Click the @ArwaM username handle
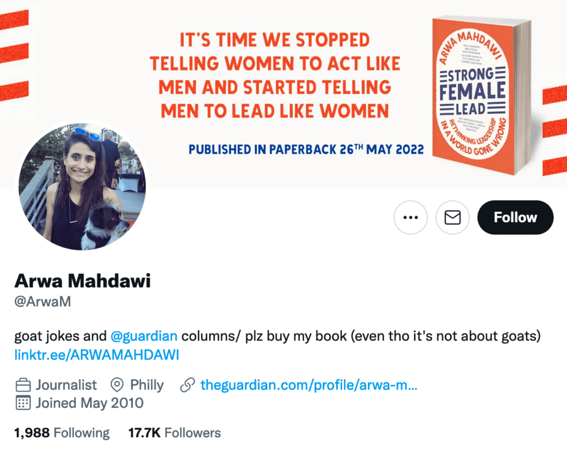 (x=43, y=301)
